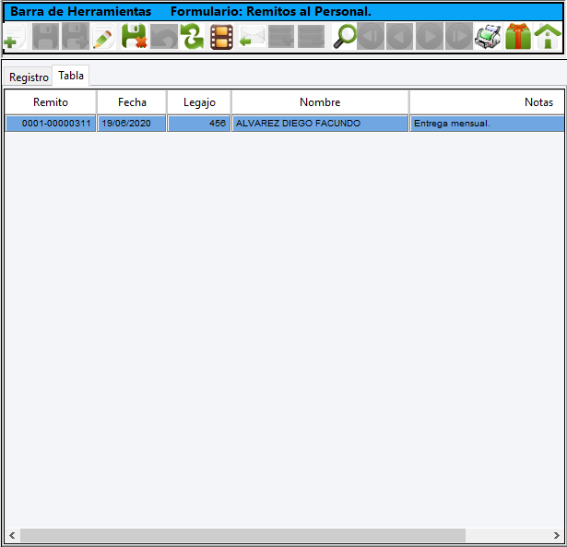Click the greyed-out undo arrow icon
This screenshot has width=567, height=547.
(x=164, y=37)
